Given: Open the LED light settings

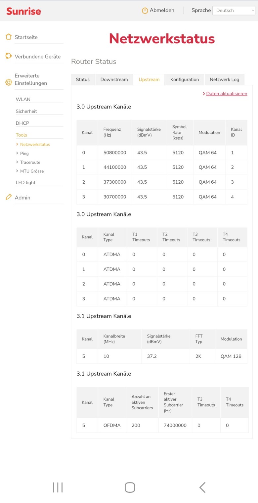Looking at the screenshot, I should (25, 182).
